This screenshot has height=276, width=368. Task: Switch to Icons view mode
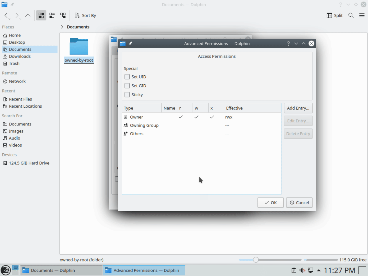click(x=41, y=15)
